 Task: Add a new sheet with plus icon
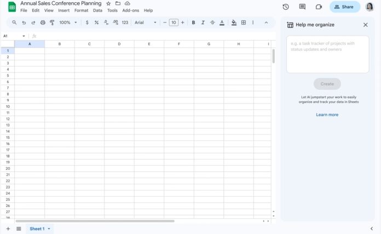(8, 229)
